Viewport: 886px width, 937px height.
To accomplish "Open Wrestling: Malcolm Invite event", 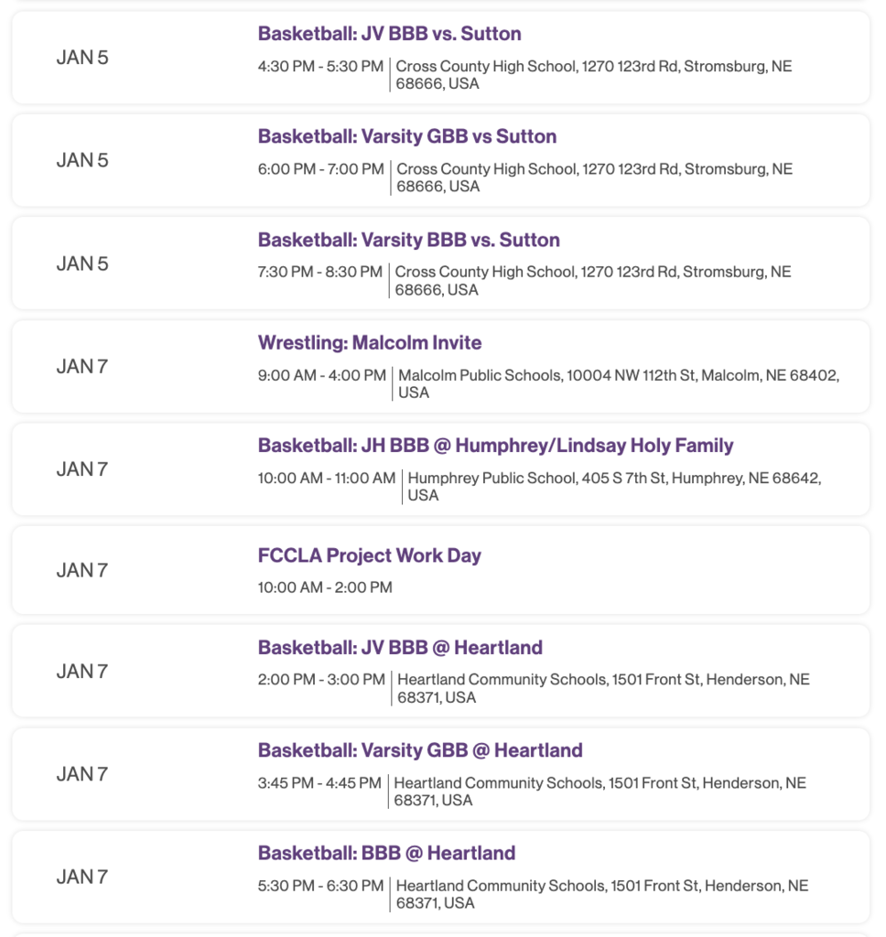I will point(370,343).
